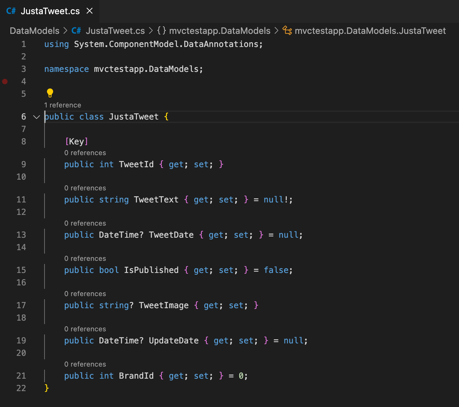Click the IsPublished property name
Image resolution: width=459 pixels, height=407 pixels.
click(x=151, y=270)
